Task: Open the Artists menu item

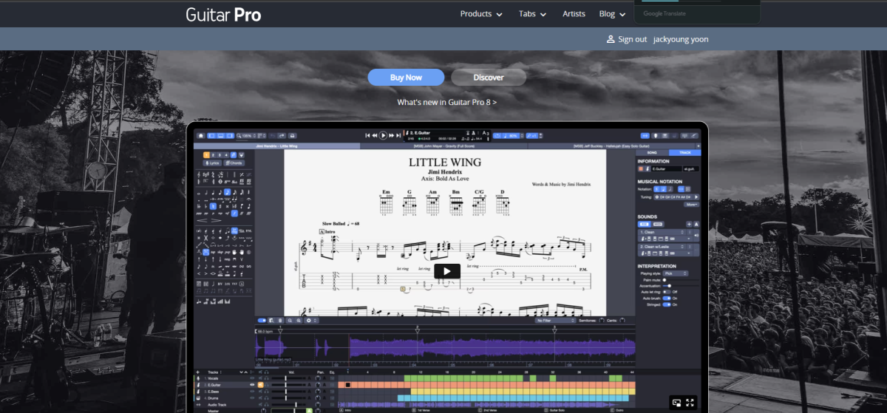Action: 574,14
